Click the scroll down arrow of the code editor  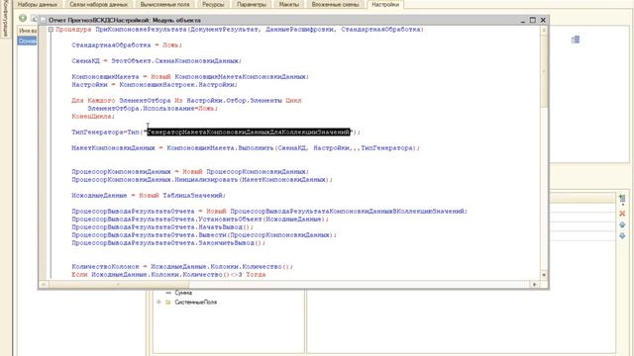click(x=544, y=275)
